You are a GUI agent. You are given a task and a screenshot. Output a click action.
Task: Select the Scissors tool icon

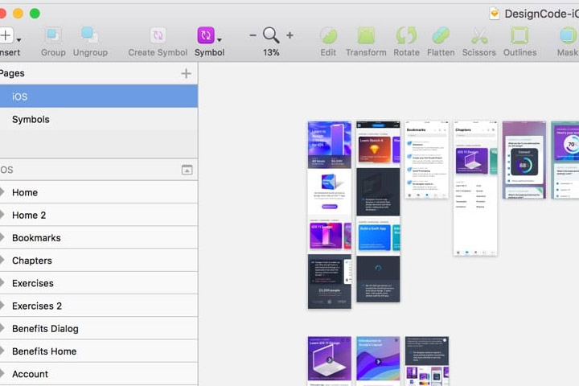pyautogui.click(x=479, y=36)
